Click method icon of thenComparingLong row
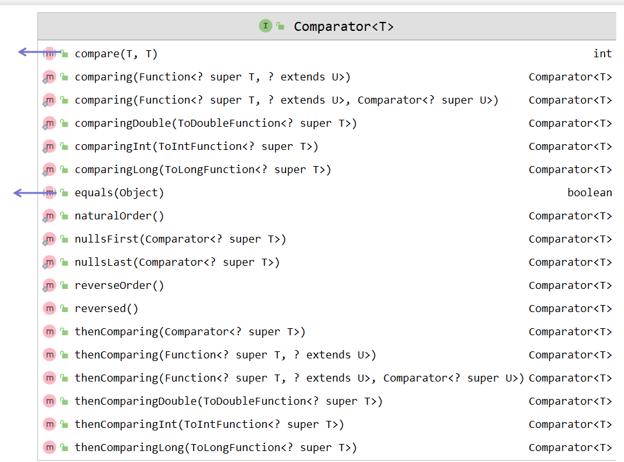 coord(50,447)
